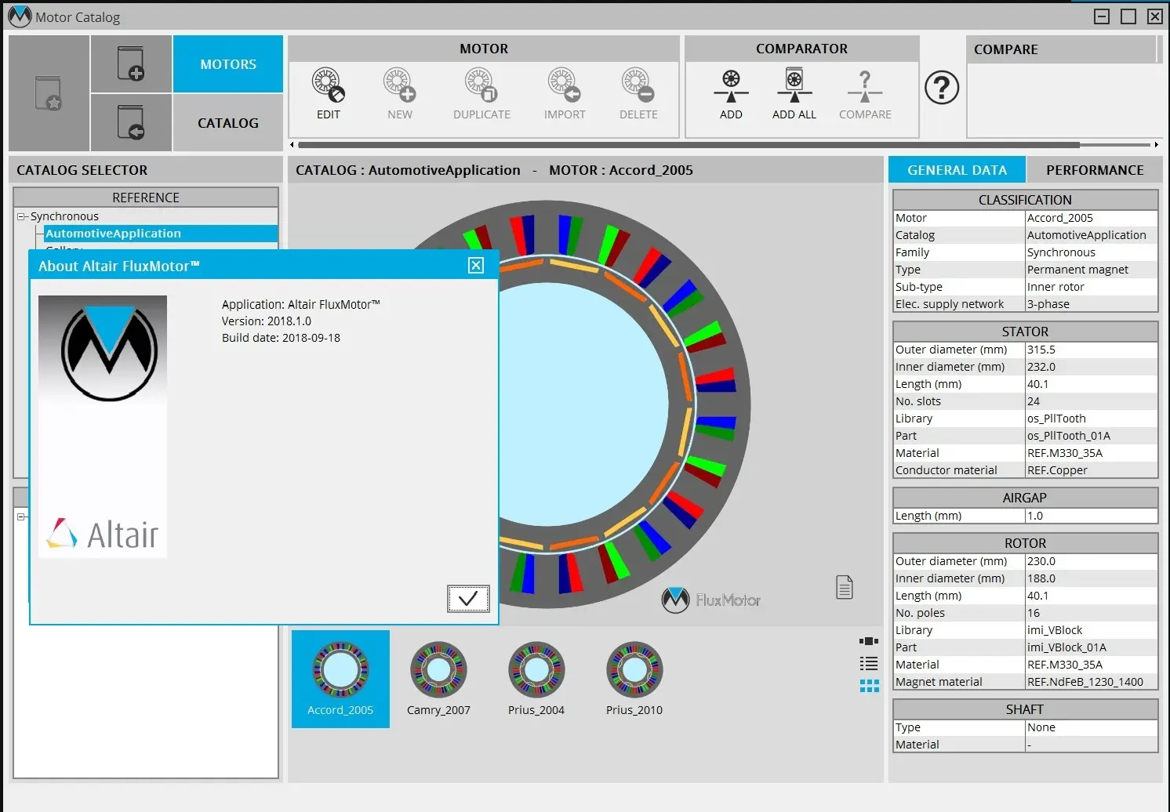Click the import catalog icon with arrow
Image resolution: width=1170 pixels, height=812 pixels.
(131, 122)
